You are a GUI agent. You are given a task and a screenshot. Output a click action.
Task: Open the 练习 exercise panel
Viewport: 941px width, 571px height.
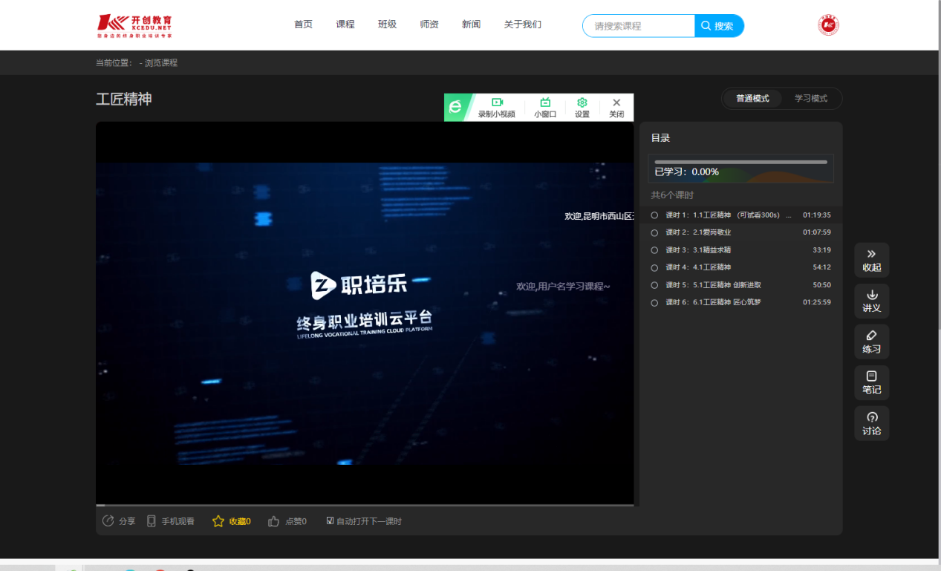(x=872, y=342)
